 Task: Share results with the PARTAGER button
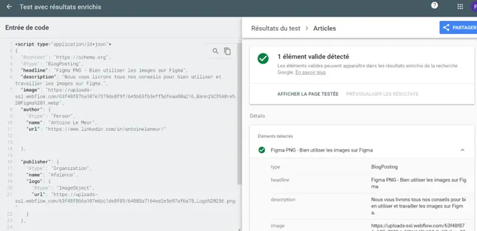click(x=458, y=27)
